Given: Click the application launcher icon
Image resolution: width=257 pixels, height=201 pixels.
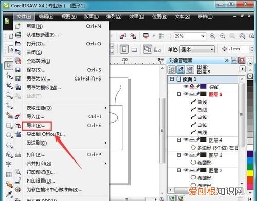Looking at the screenshot, I should tap(146, 36).
